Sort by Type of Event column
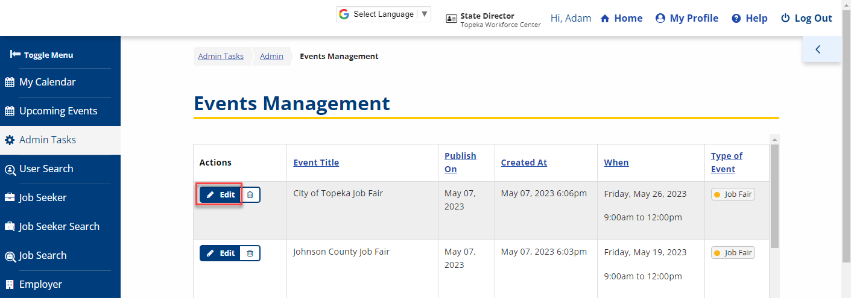Image resolution: width=851 pixels, height=298 pixels. pos(726,163)
